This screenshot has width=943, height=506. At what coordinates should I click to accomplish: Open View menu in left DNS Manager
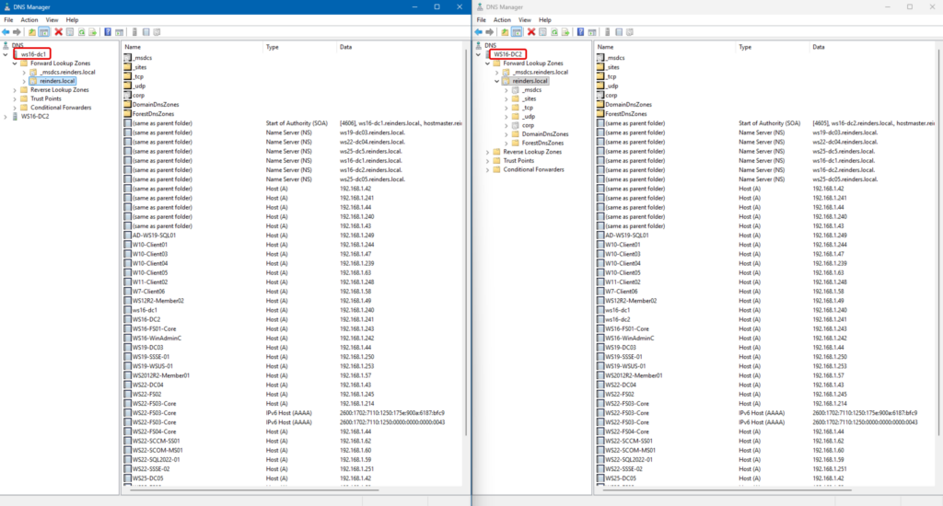tap(52, 20)
